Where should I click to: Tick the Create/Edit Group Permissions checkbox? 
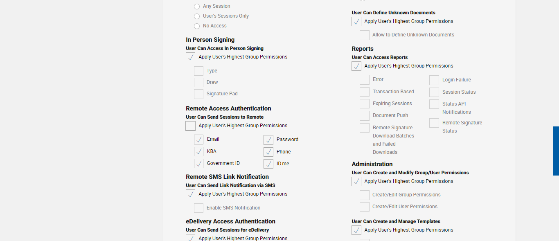pos(365,195)
